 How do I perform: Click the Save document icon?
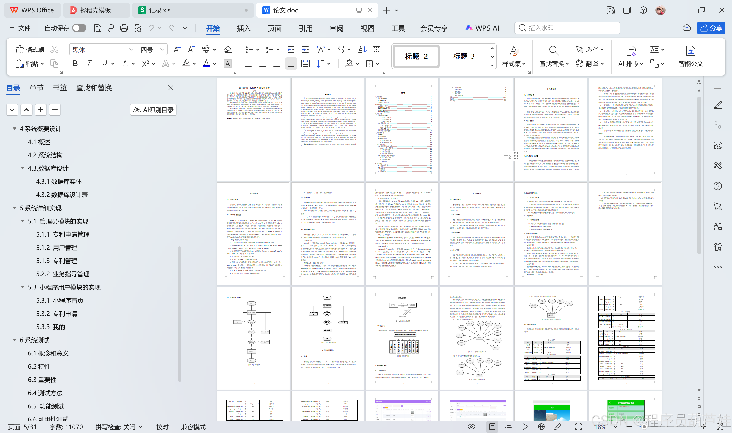(97, 28)
